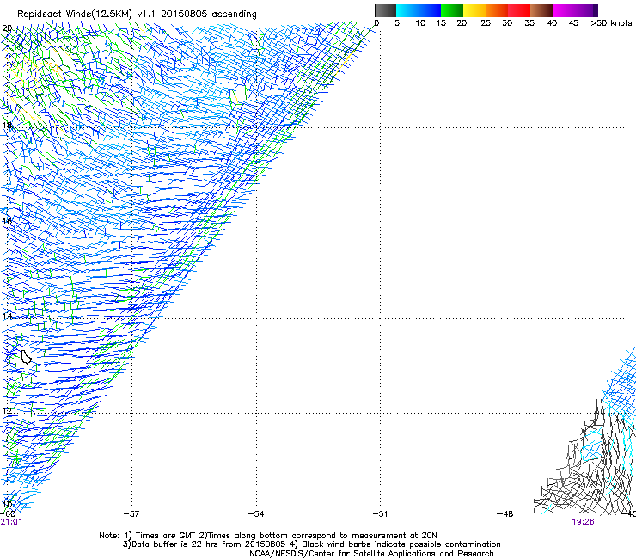Screen dimensions: 636x559
Task: Click the cyan-to-blue 5-15 knots color segment
Action: pyautogui.click(x=419, y=10)
